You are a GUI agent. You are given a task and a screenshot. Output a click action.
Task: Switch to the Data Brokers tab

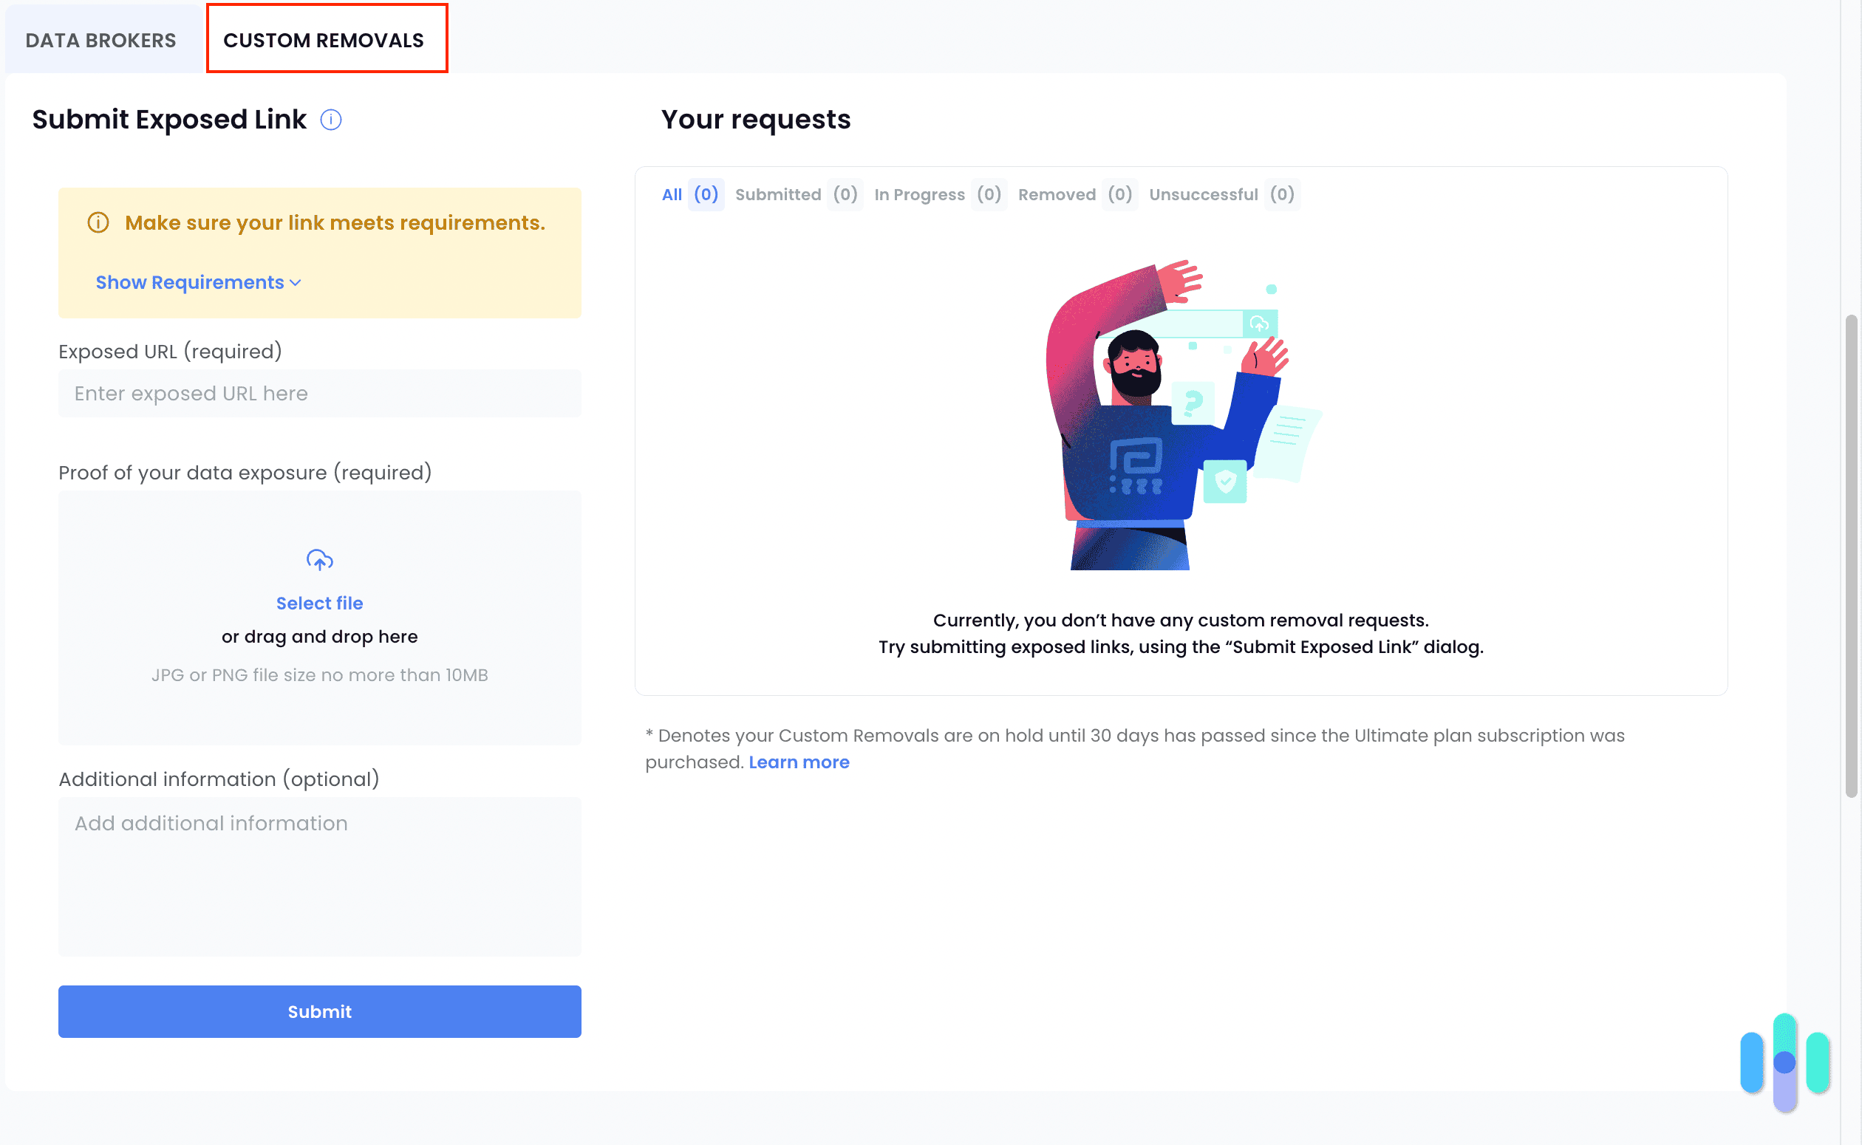pos(100,38)
